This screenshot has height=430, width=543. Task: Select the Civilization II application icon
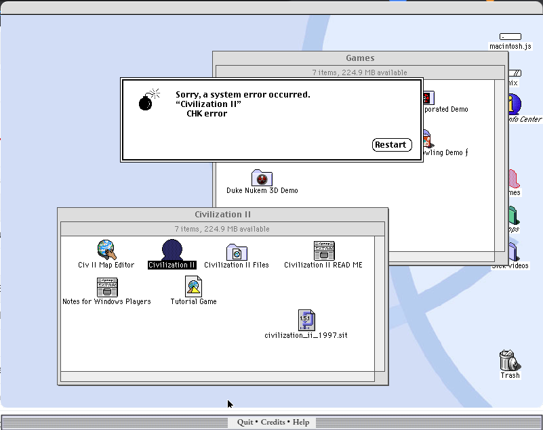point(172,249)
